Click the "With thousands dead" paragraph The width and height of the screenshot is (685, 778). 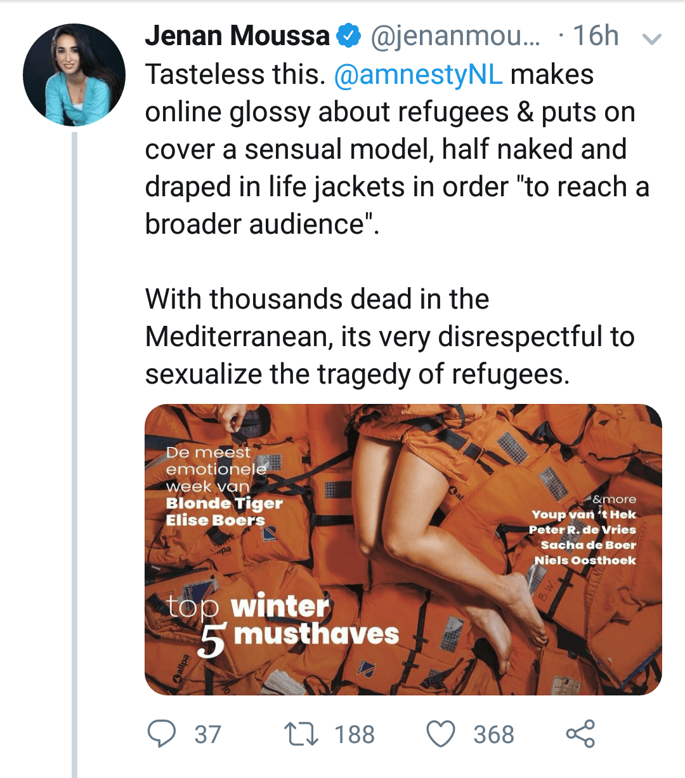click(x=389, y=337)
